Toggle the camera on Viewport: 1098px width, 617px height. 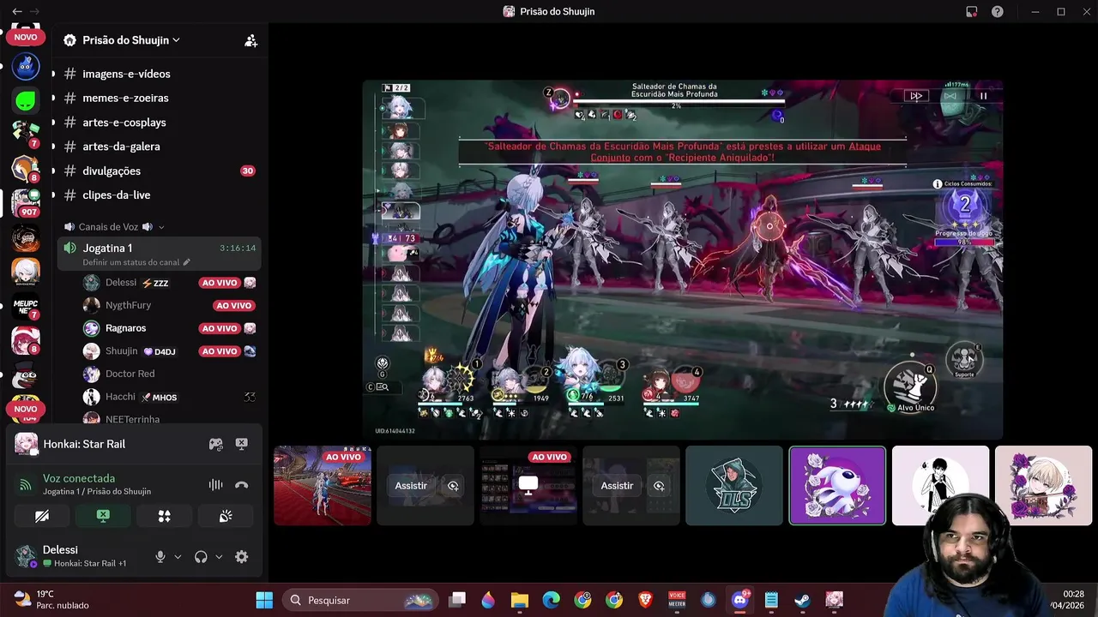pyautogui.click(x=41, y=516)
